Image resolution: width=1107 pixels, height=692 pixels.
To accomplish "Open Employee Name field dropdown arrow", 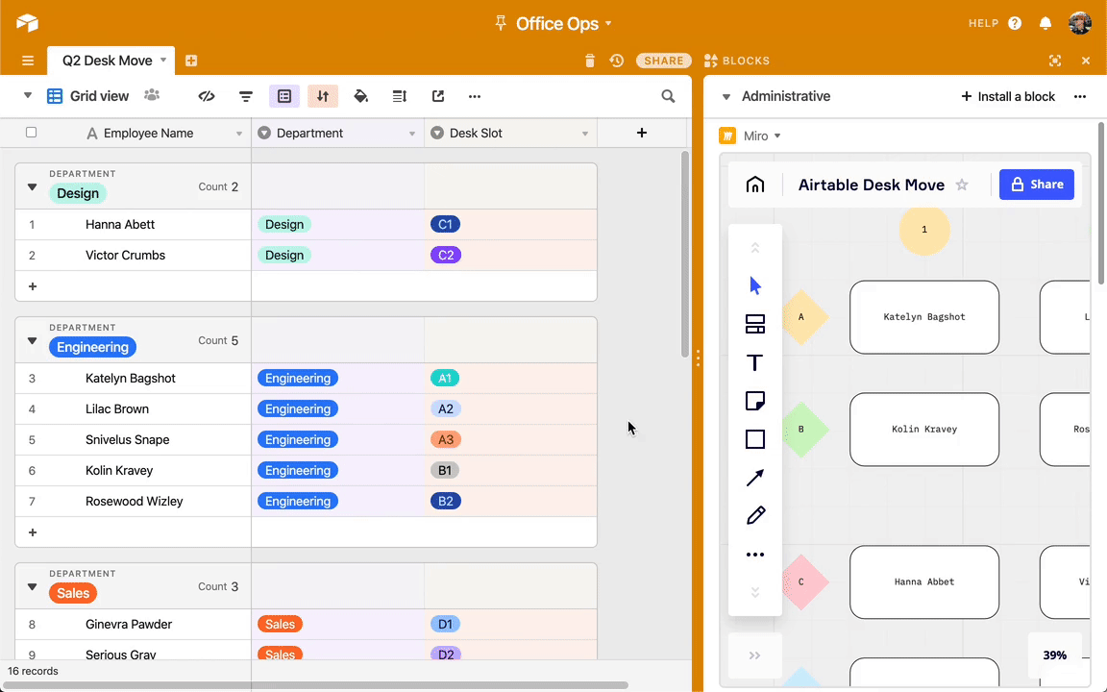I will 238,134.
